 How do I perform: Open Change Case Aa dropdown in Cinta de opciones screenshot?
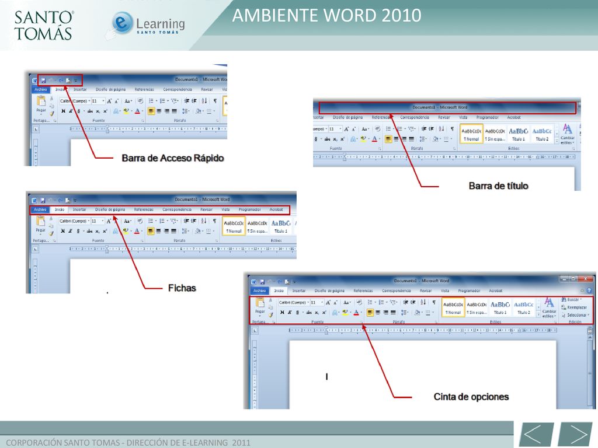click(347, 303)
